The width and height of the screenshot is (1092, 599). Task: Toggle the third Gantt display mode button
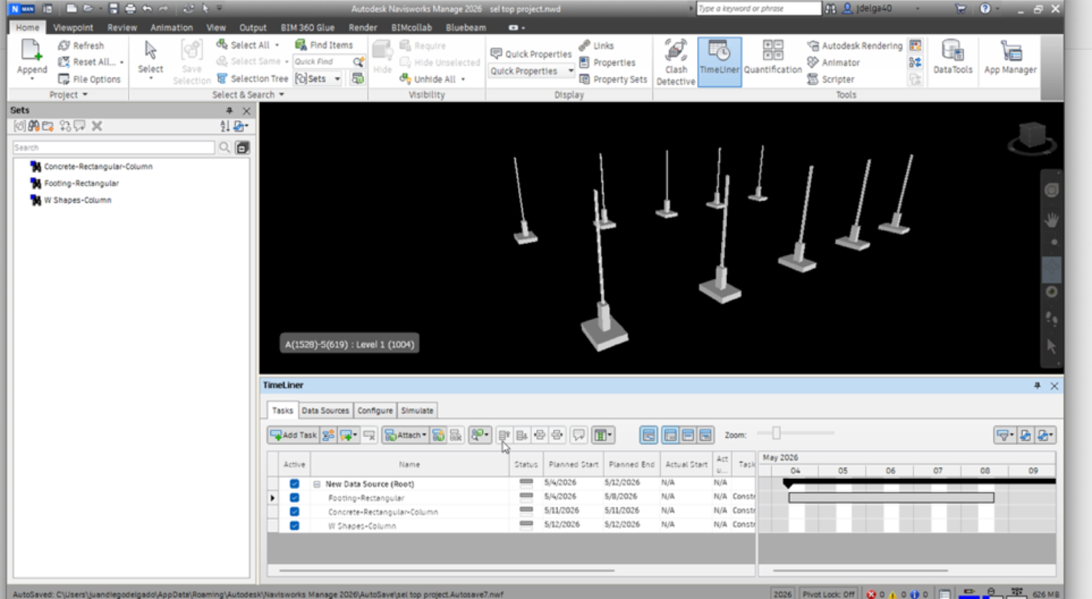pos(687,435)
